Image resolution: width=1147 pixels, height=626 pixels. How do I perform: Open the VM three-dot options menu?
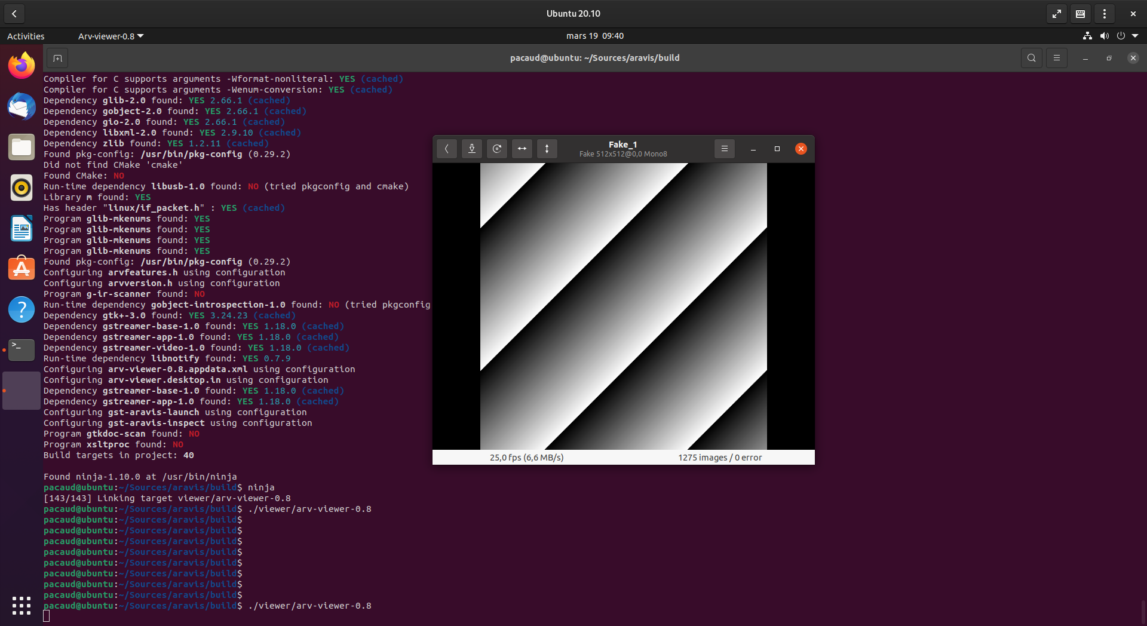[1105, 13]
